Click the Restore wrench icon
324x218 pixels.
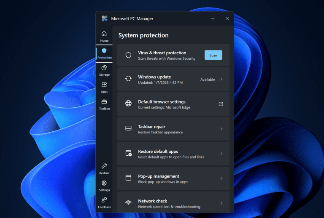pos(104,166)
